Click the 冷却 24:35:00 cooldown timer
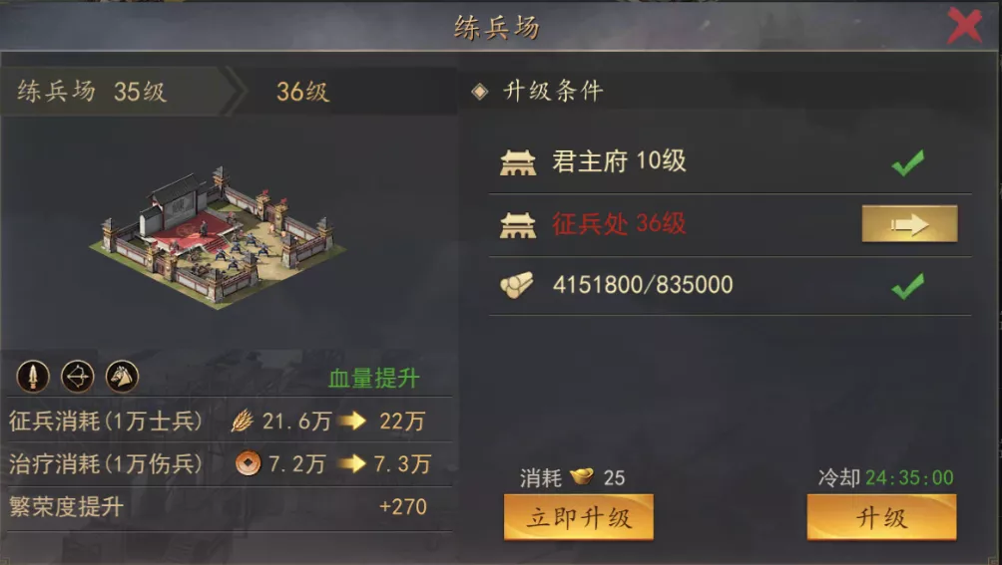The width and height of the screenshot is (1002, 565). click(885, 477)
